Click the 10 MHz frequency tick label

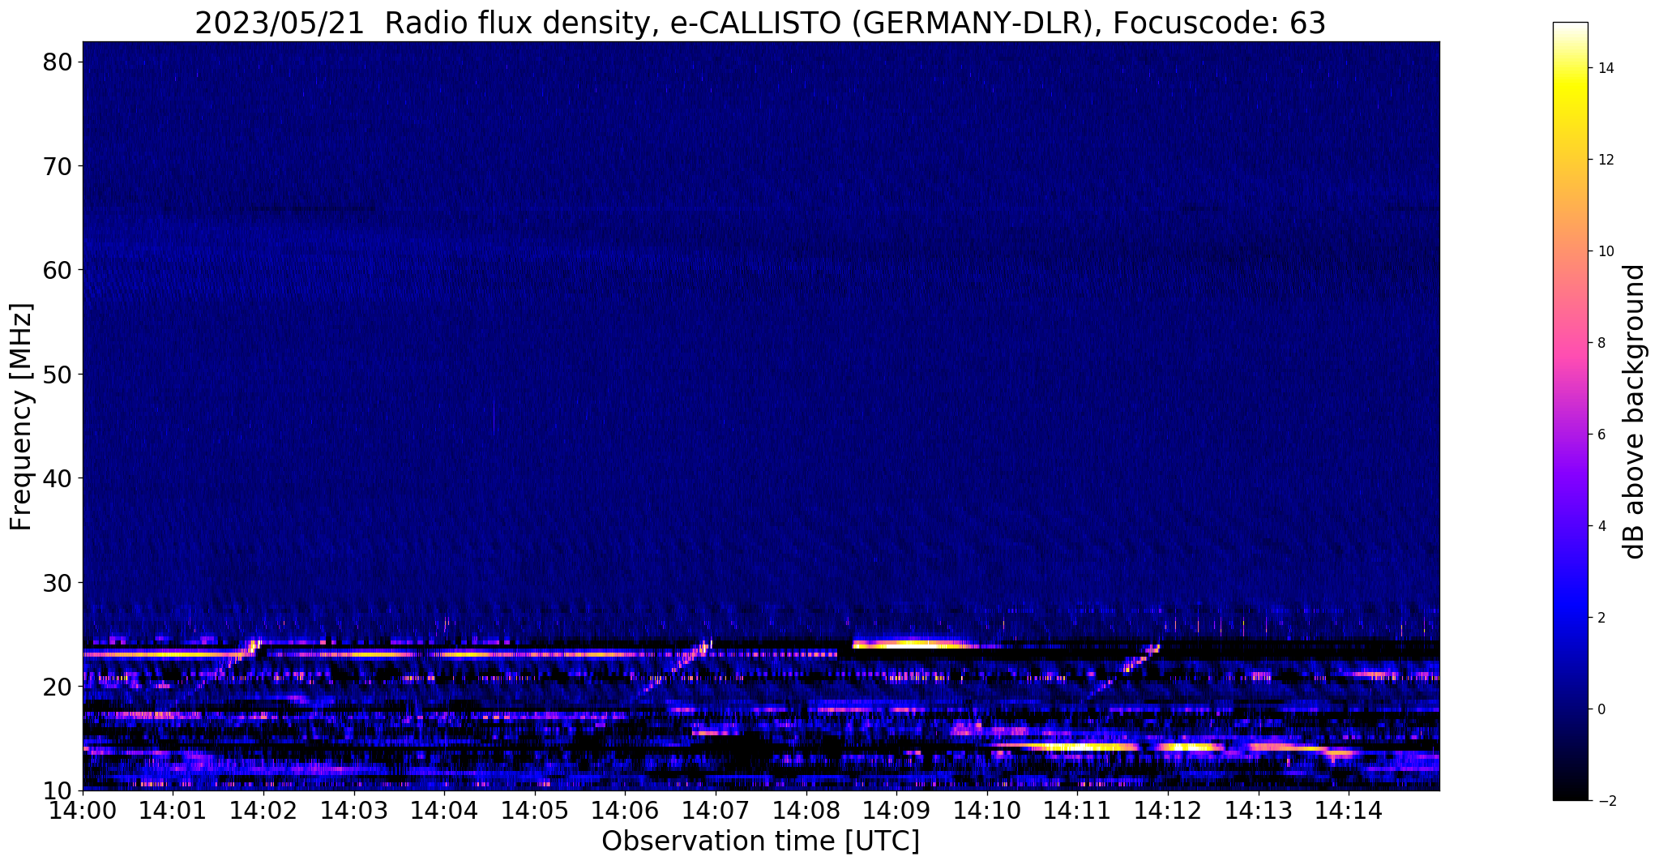coord(58,790)
